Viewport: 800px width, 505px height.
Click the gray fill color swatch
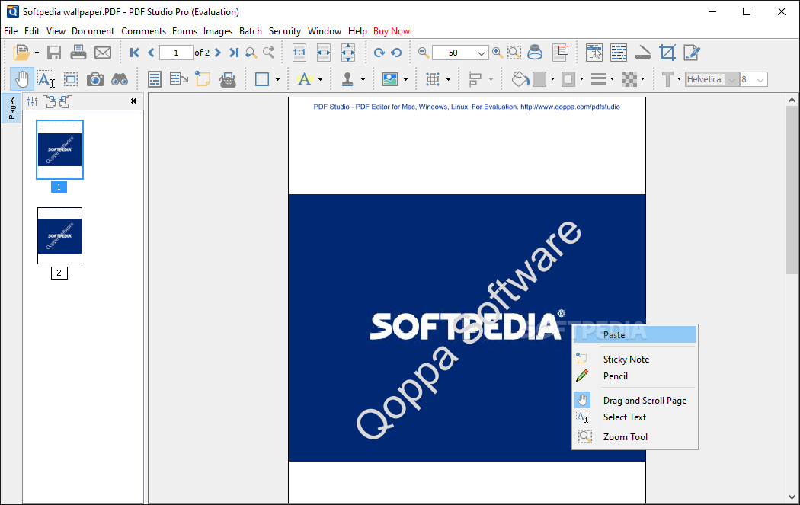(x=539, y=79)
